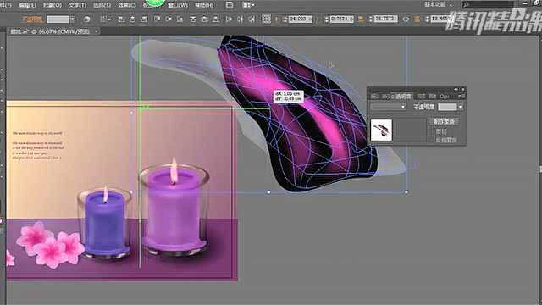Toggle the 反相蒙版 checkbox
542x305 pixels.
[442, 140]
